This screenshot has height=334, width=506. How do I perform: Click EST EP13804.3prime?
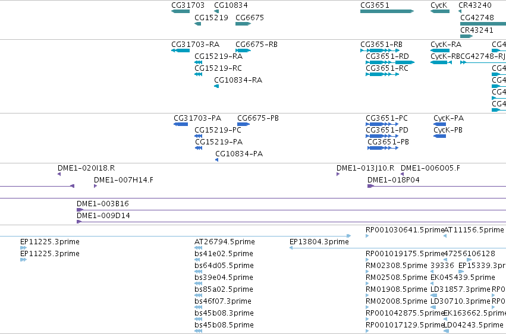(x=319, y=242)
